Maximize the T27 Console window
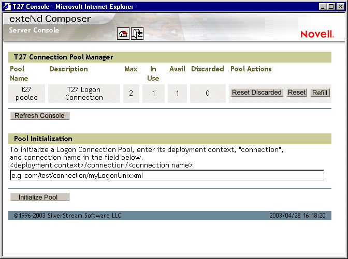Viewport: 348px width, 259px height. [331, 7]
